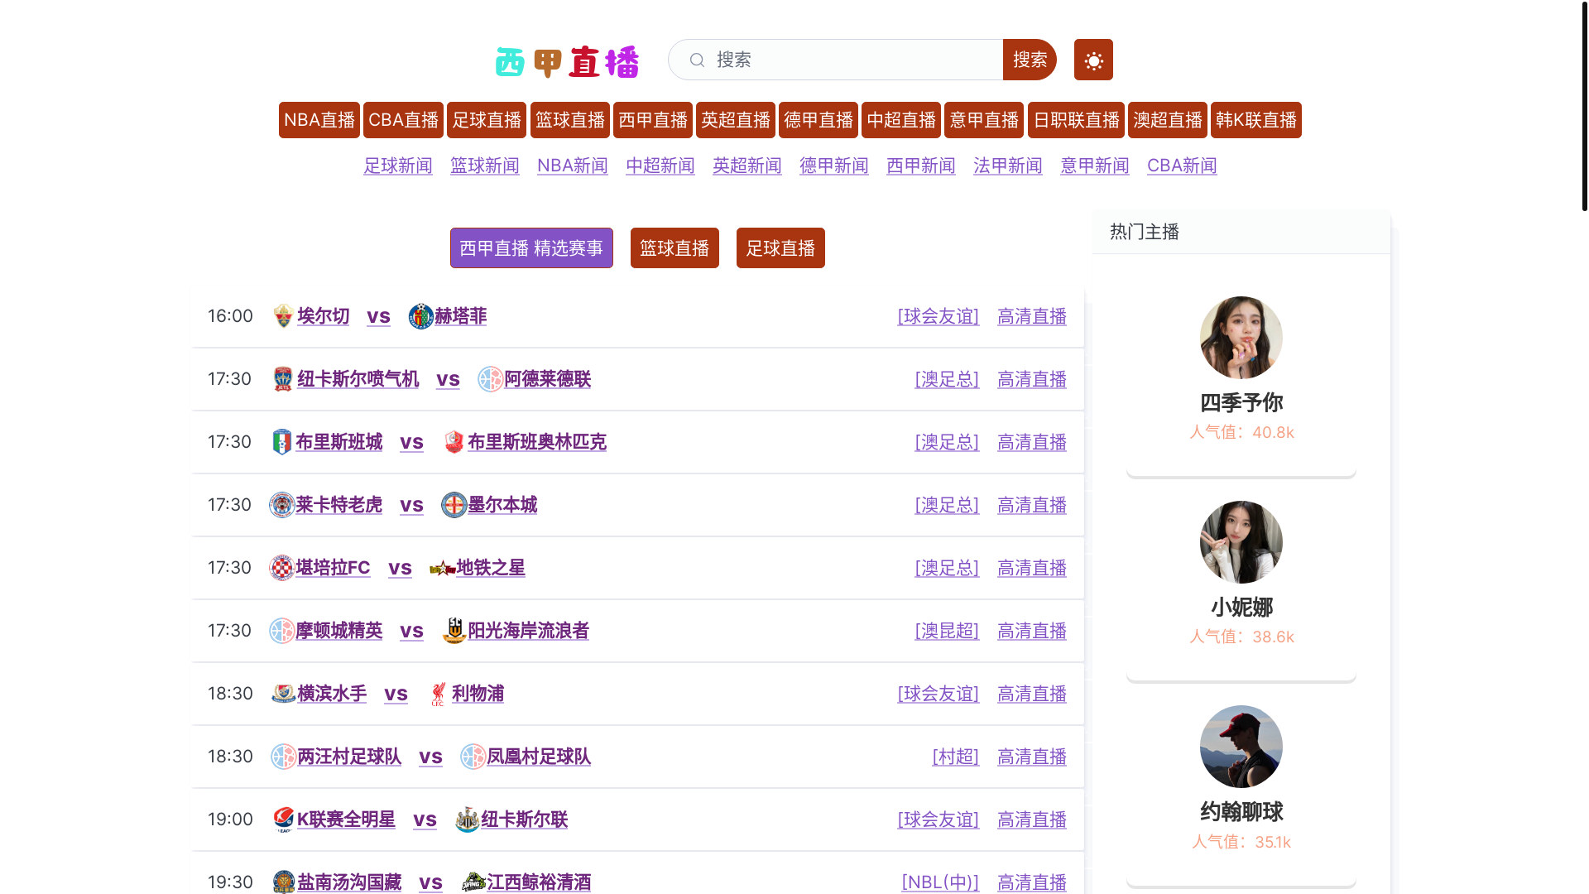
Task: Click the 摩顿城精英 team crest icon
Action: click(282, 631)
